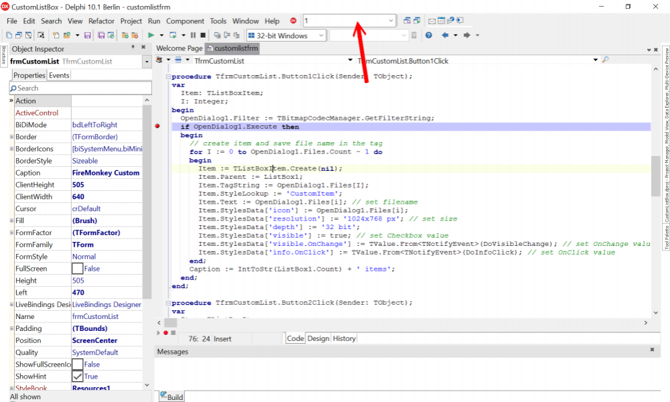Open the Events tab in Object Inspector
Viewport: 670px width, 402px height.
pos(59,75)
